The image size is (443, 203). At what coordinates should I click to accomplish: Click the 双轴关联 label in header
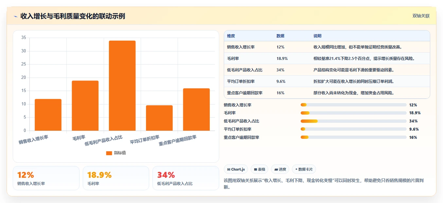[x=421, y=16]
